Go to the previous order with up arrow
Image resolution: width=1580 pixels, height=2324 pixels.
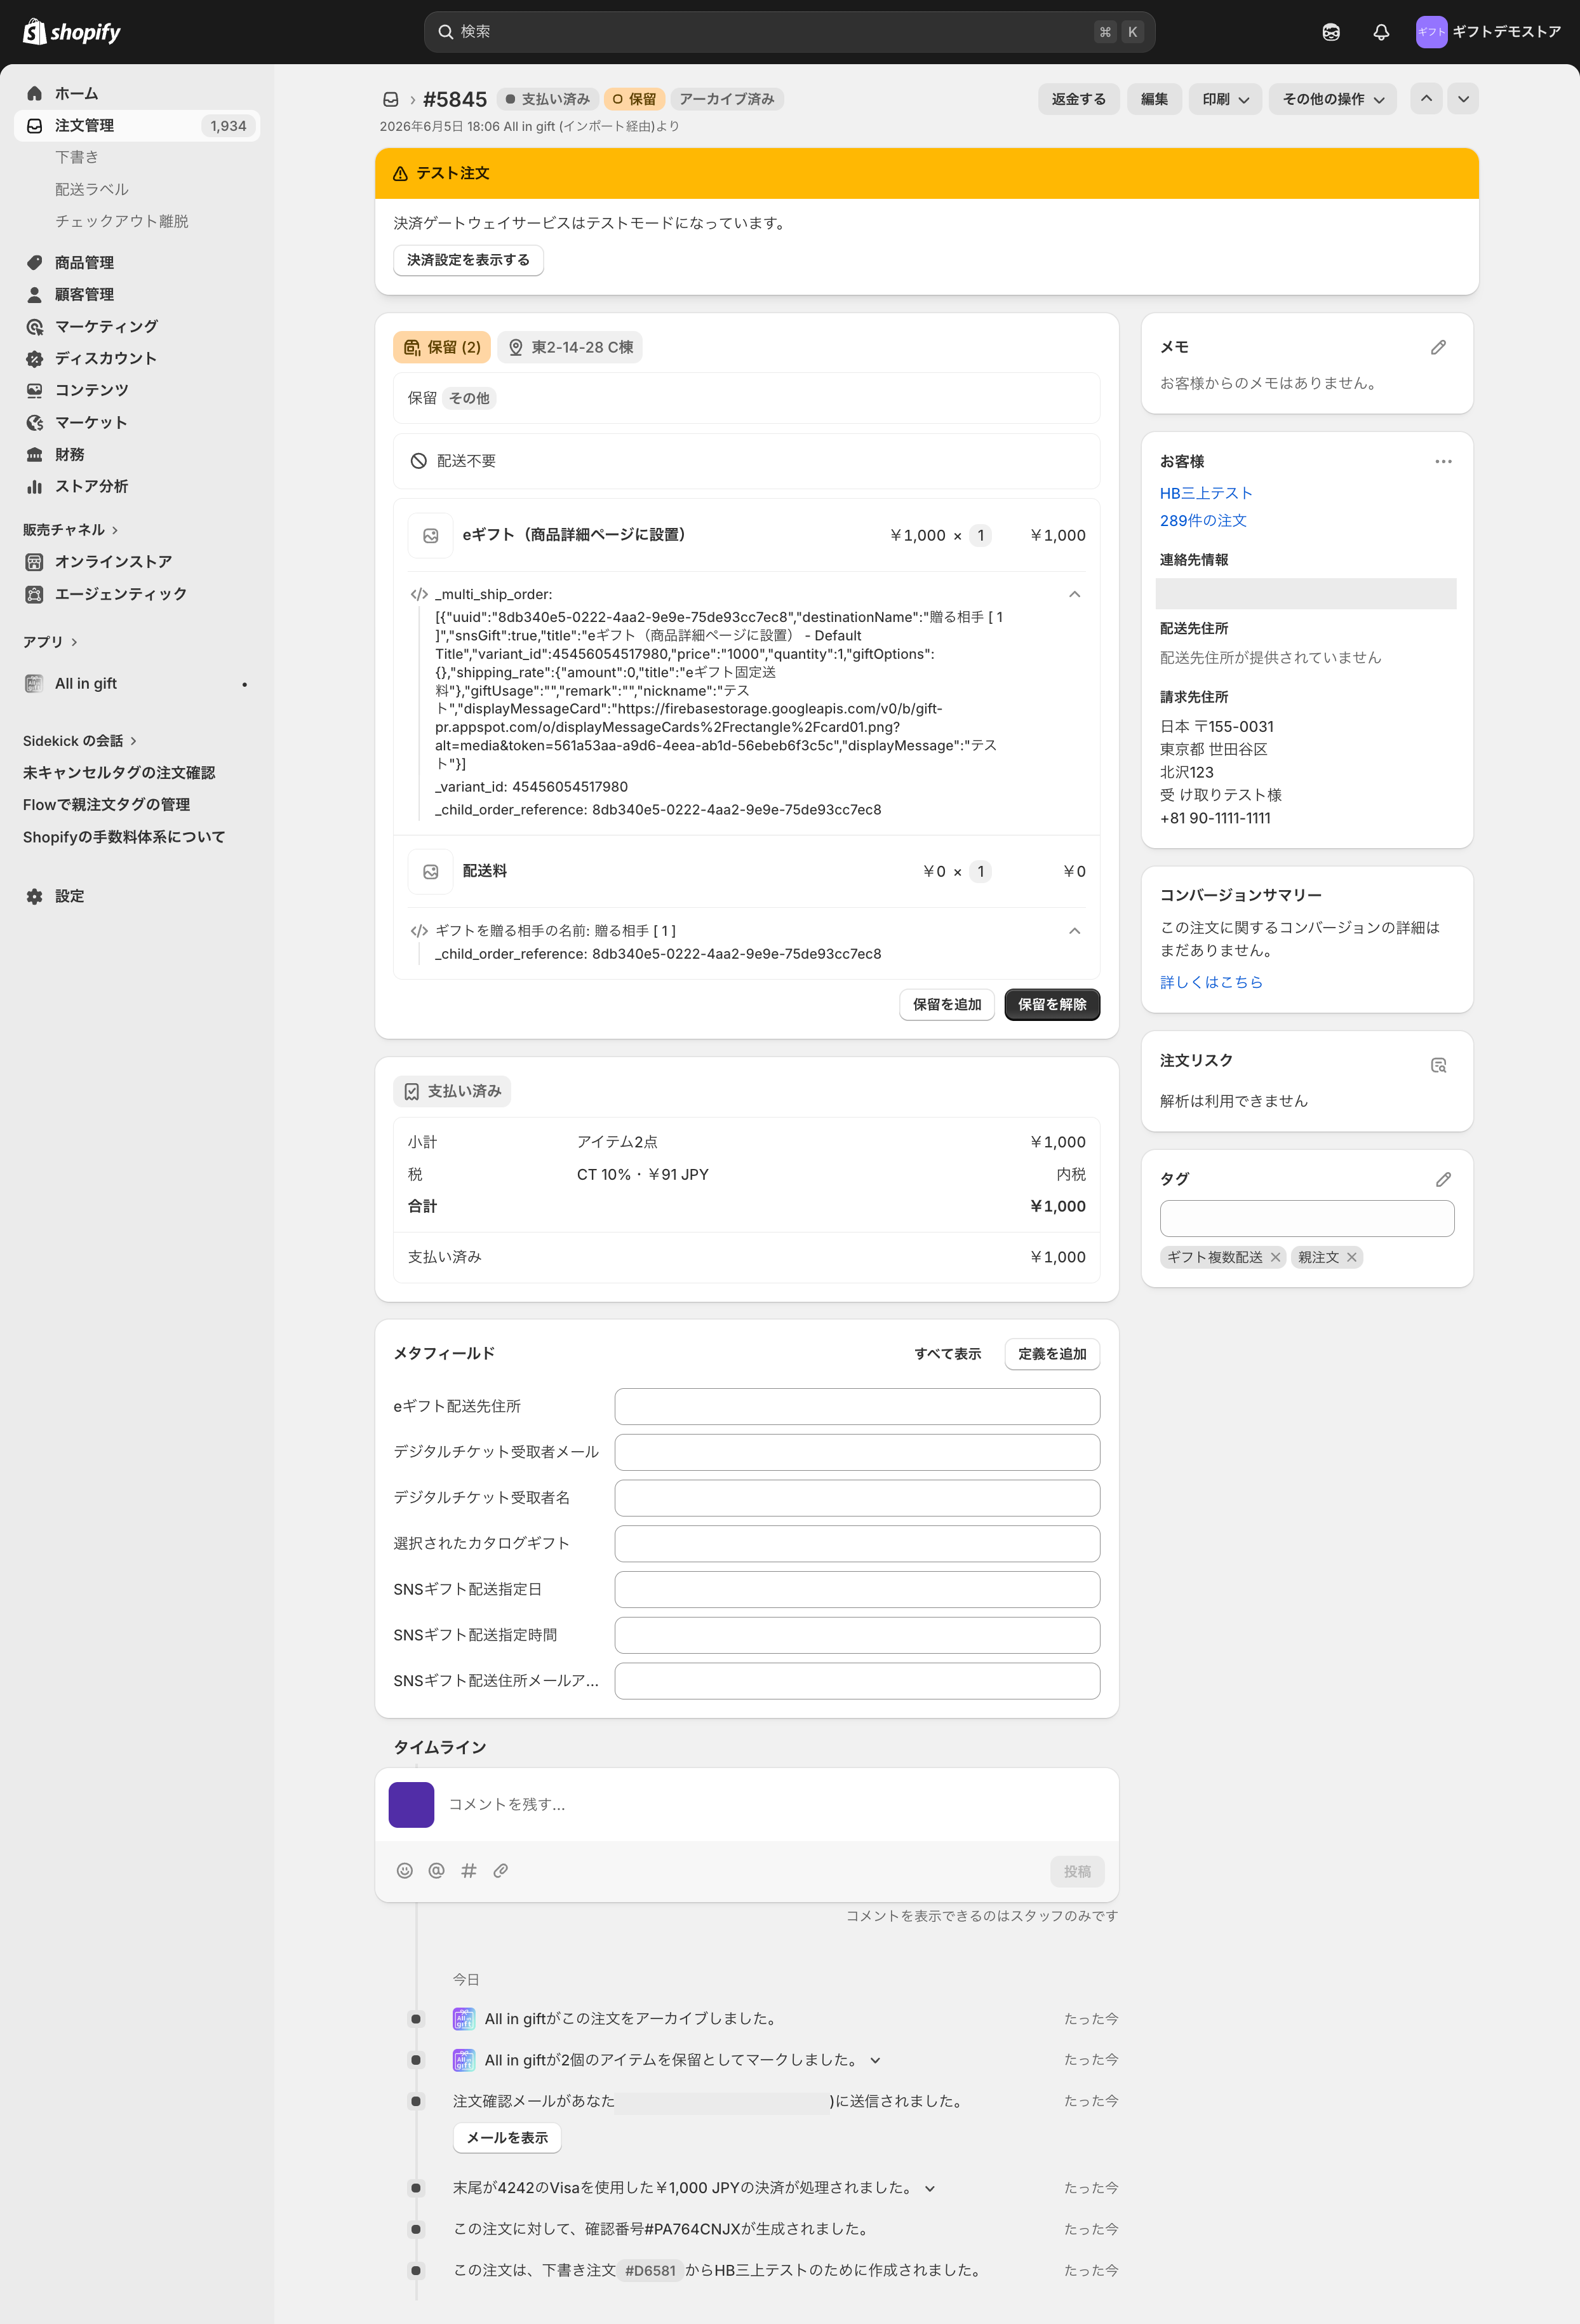point(1426,98)
